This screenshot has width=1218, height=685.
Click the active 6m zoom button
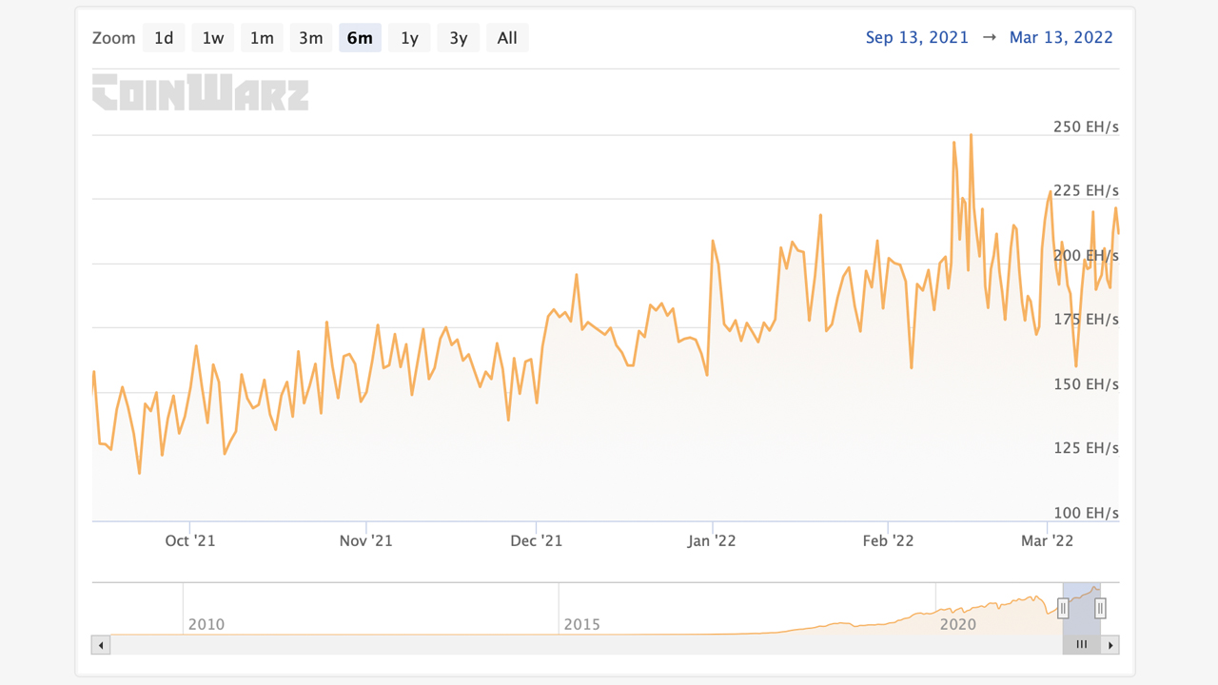point(360,38)
